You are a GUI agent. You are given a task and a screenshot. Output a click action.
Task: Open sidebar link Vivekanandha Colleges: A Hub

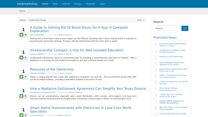coord(173,51)
